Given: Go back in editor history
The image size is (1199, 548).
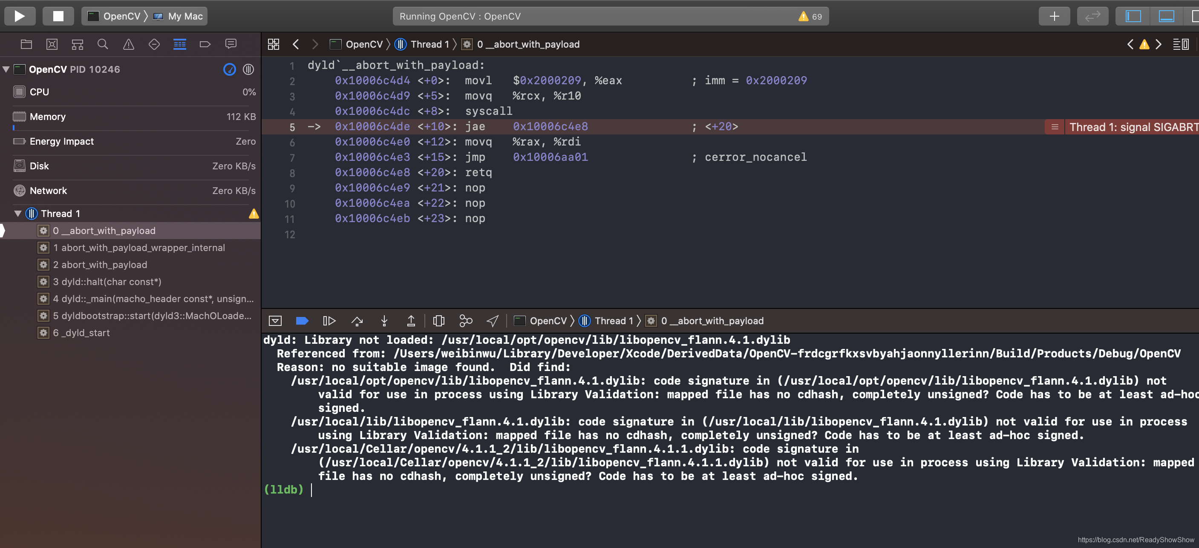Looking at the screenshot, I should [x=296, y=44].
